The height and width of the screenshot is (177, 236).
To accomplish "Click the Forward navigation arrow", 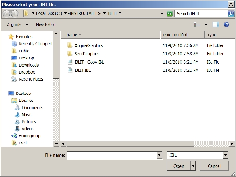I will tap(15, 14).
